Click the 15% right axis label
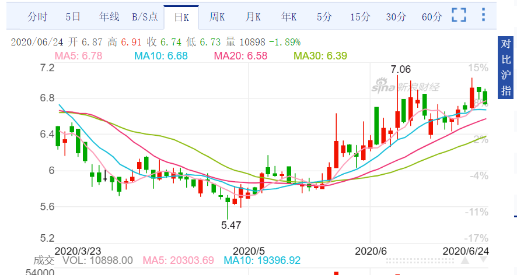The height and width of the screenshot is (275, 517). tap(478, 68)
